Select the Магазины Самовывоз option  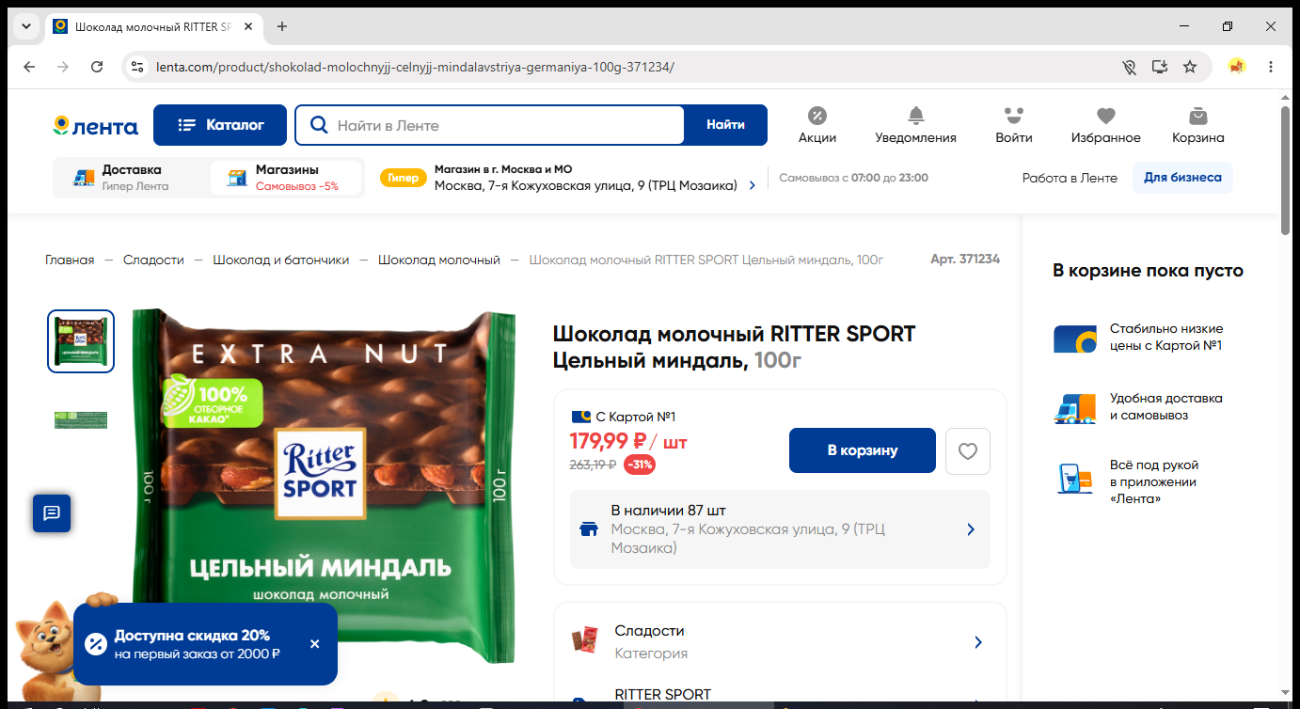click(x=287, y=178)
